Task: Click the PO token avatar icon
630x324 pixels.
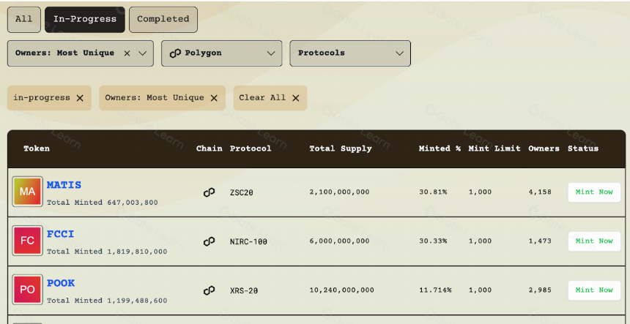Action: point(27,290)
